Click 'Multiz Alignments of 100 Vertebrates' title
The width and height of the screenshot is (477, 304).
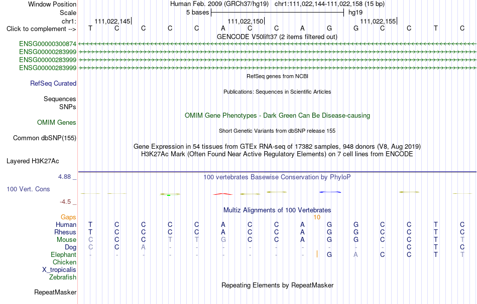click(277, 210)
